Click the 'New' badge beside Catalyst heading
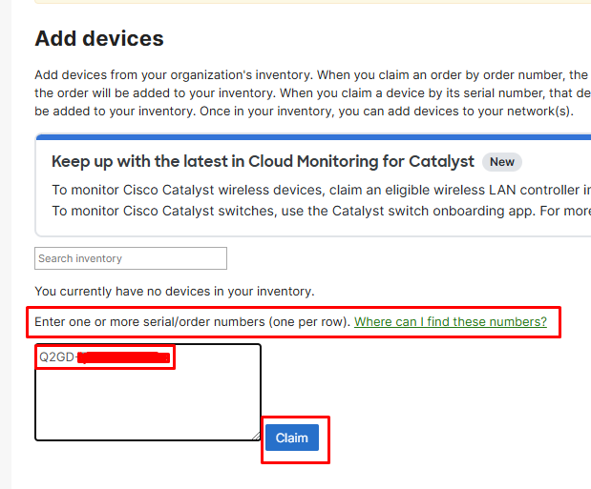591x489 pixels. pos(501,162)
